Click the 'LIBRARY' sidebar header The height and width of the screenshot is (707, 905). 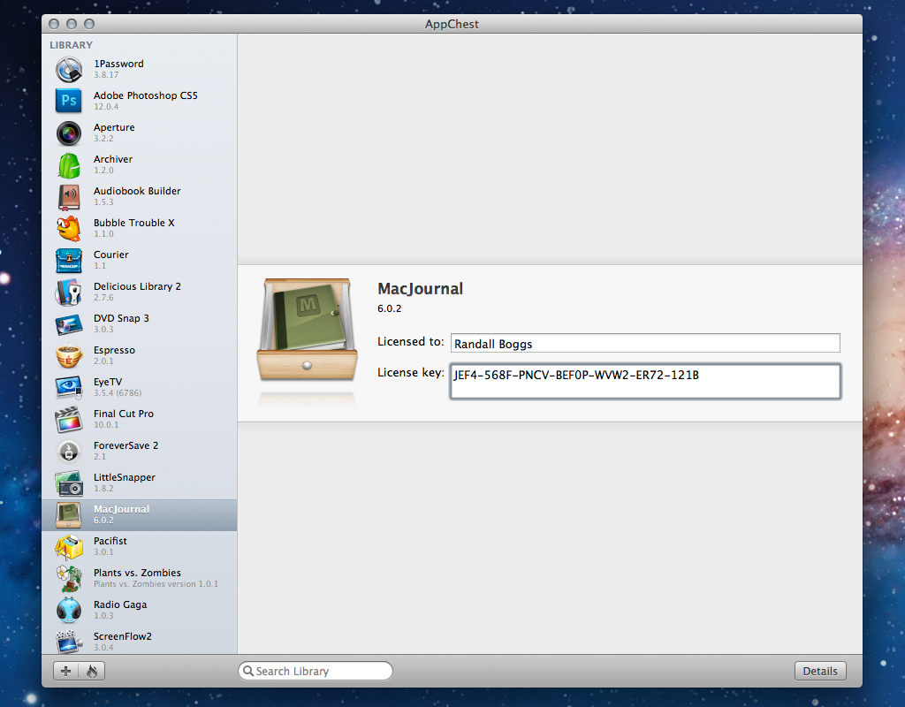tap(71, 45)
